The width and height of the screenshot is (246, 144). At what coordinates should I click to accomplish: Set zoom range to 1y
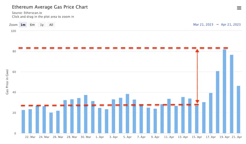42,25
